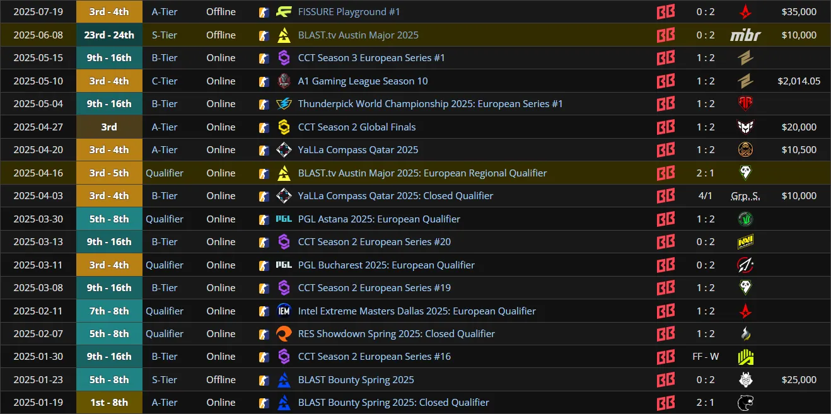Click the A-Tier label in the FISSURE Playground row
This screenshot has width=831, height=414.
coord(165,12)
